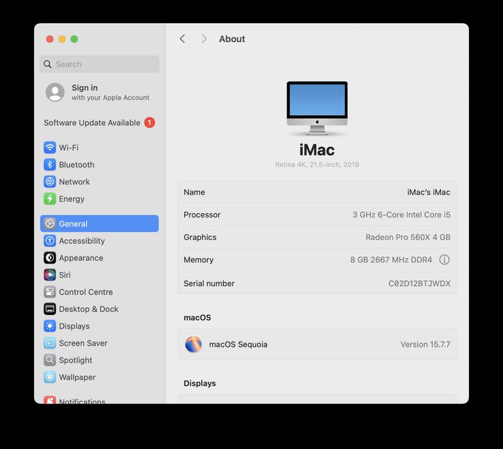Select the Network globe icon

(x=50, y=182)
